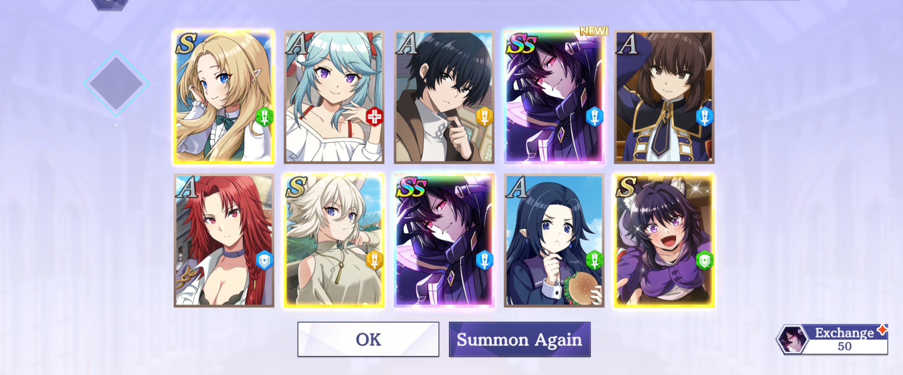This screenshot has width=903, height=375.
Task: Click the green sword icon on burger girl card
Action: (594, 260)
